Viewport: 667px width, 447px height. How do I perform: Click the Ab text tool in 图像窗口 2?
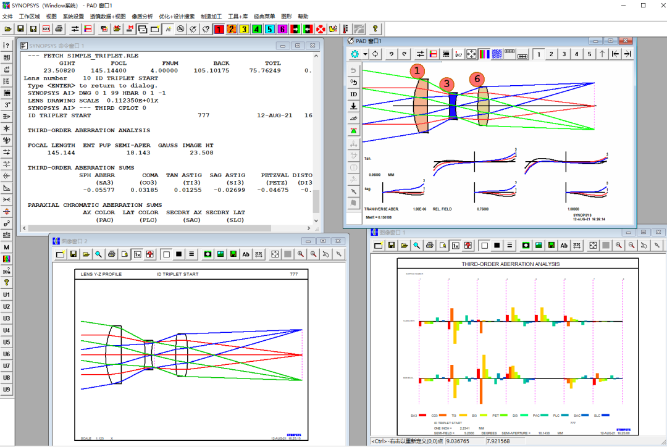pyautogui.click(x=246, y=254)
